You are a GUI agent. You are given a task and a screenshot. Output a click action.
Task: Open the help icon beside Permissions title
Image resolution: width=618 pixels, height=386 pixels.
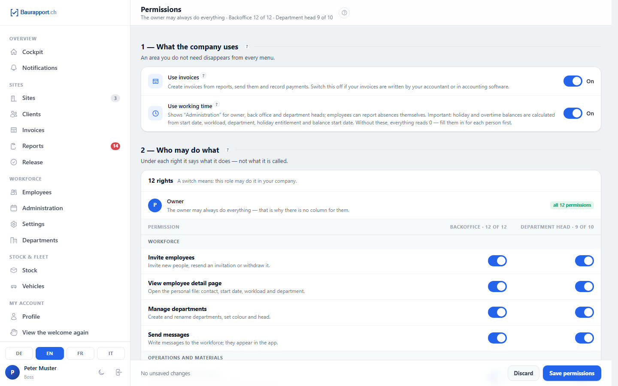(x=344, y=13)
